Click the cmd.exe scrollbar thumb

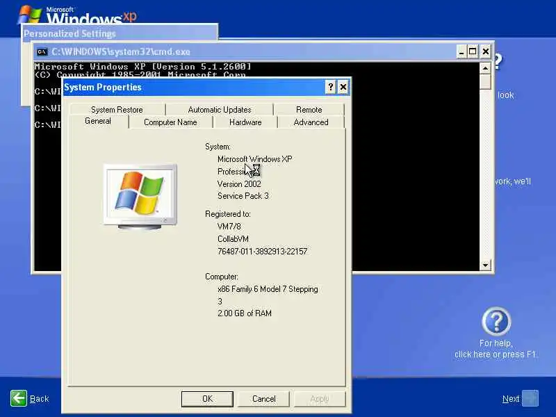pos(485,81)
